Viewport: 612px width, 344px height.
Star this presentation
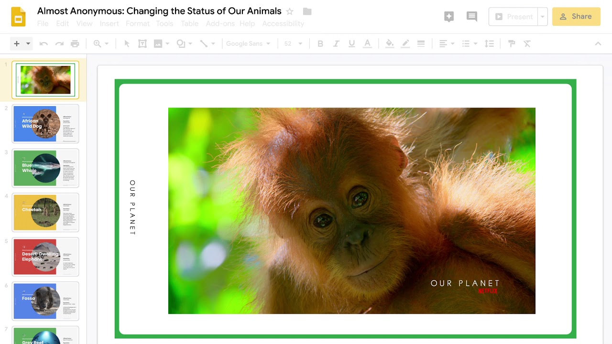click(290, 11)
